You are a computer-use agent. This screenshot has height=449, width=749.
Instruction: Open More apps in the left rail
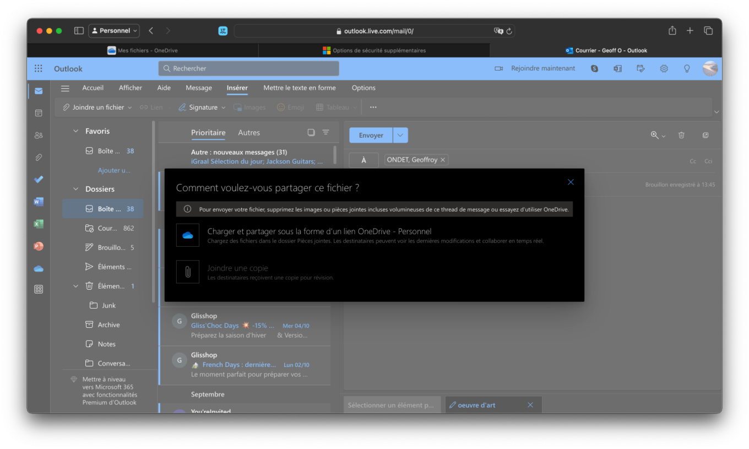point(39,289)
